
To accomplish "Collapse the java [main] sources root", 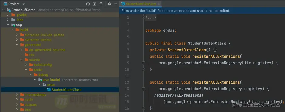I will [35, 80].
